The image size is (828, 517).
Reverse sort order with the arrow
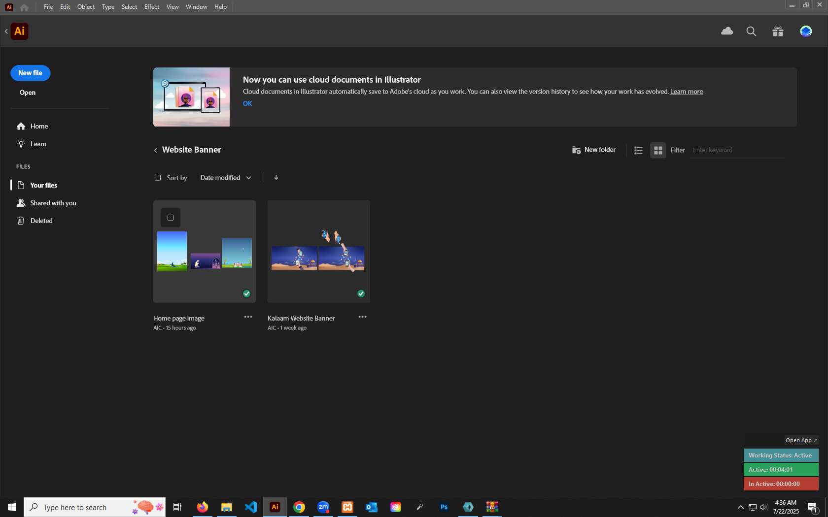(276, 177)
